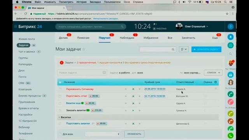
Task: Switch to Делаю tab
Action: click(63, 38)
